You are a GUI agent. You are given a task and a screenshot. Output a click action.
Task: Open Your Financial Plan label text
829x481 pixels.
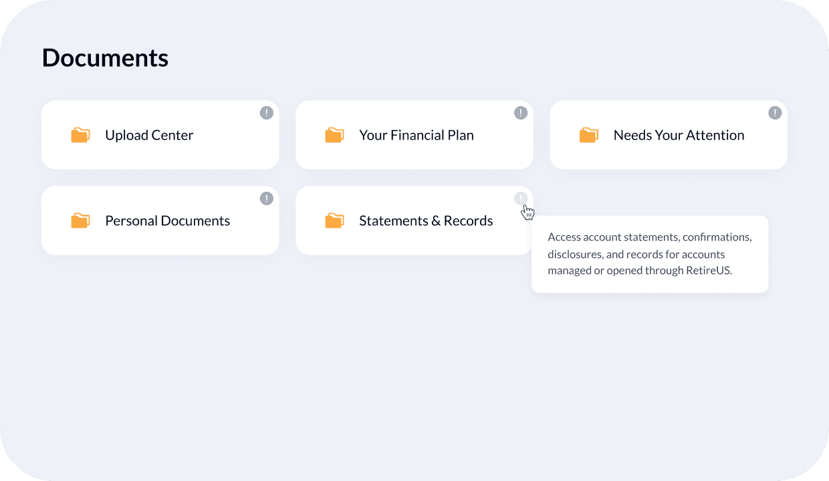coord(417,135)
